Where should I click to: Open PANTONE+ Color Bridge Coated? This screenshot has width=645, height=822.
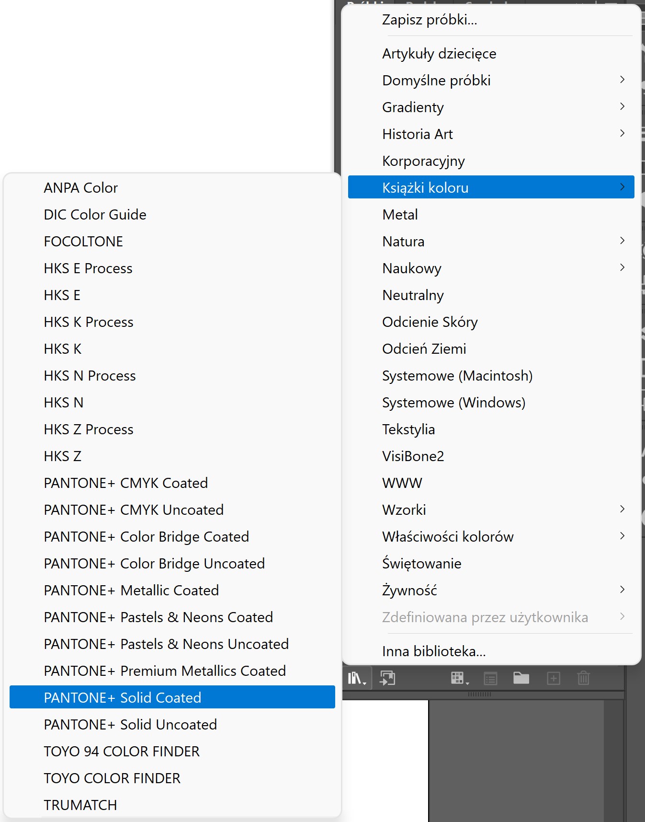[172, 537]
